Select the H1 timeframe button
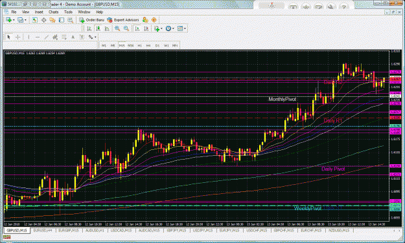This screenshot has height=243, width=405. click(140, 45)
